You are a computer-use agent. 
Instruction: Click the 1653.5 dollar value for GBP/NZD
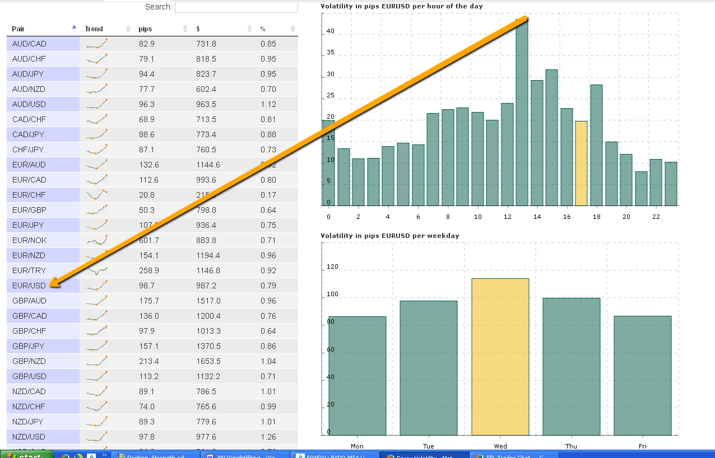click(x=208, y=361)
